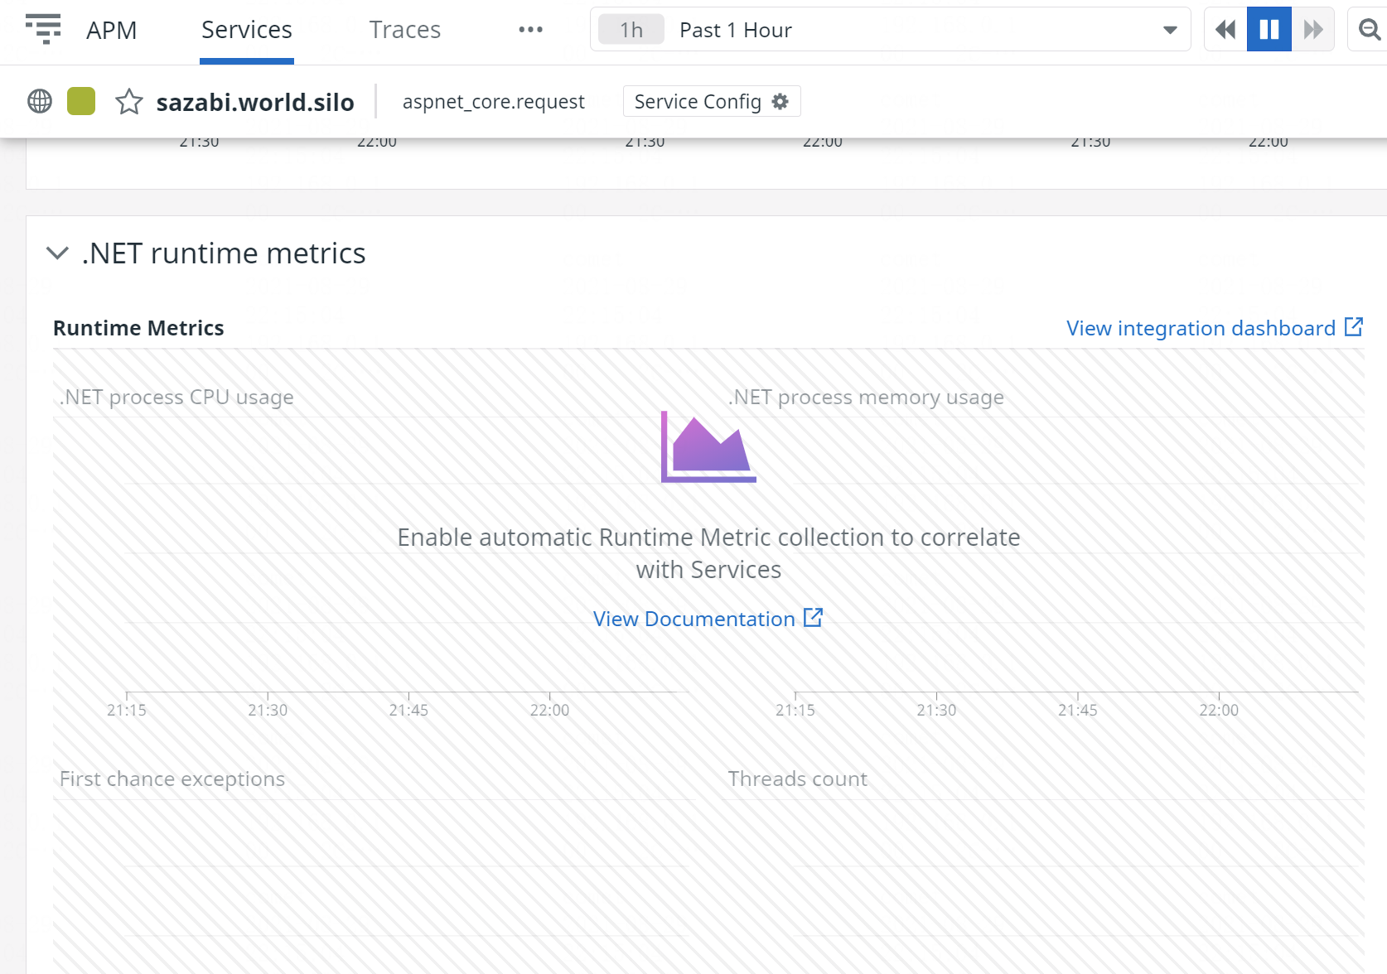Image resolution: width=1387 pixels, height=974 pixels.
Task: Favorite sazabi.world.silo with the star icon
Action: point(129,101)
